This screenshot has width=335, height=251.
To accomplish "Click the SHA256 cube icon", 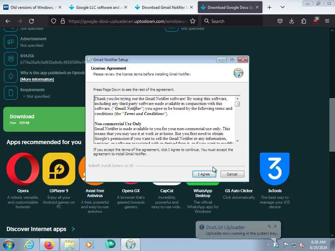I will coord(11,59).
